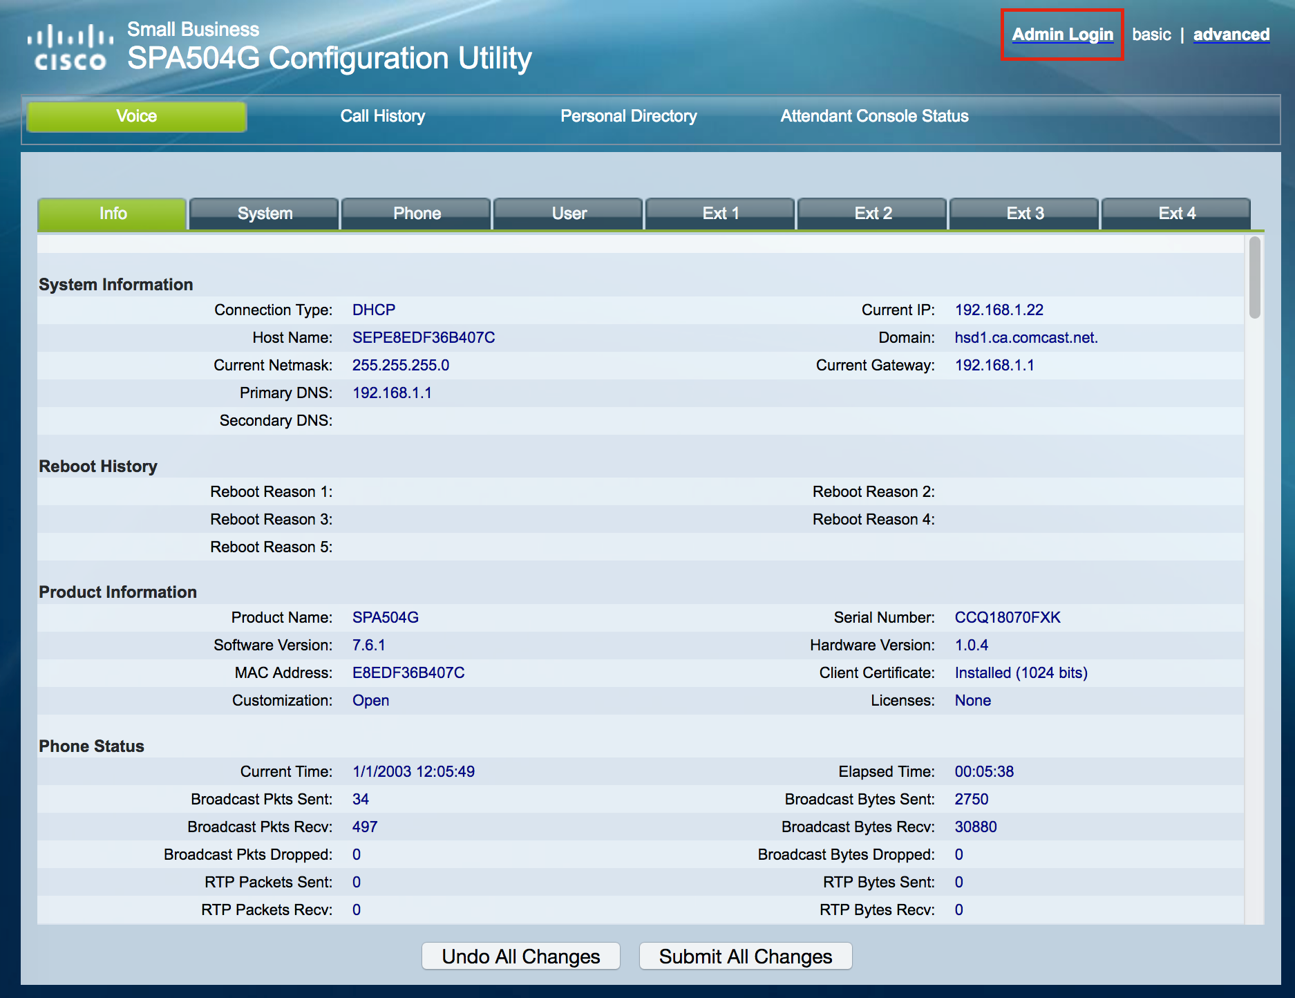Switch to basic view mode
The height and width of the screenshot is (998, 1295).
pyautogui.click(x=1151, y=35)
